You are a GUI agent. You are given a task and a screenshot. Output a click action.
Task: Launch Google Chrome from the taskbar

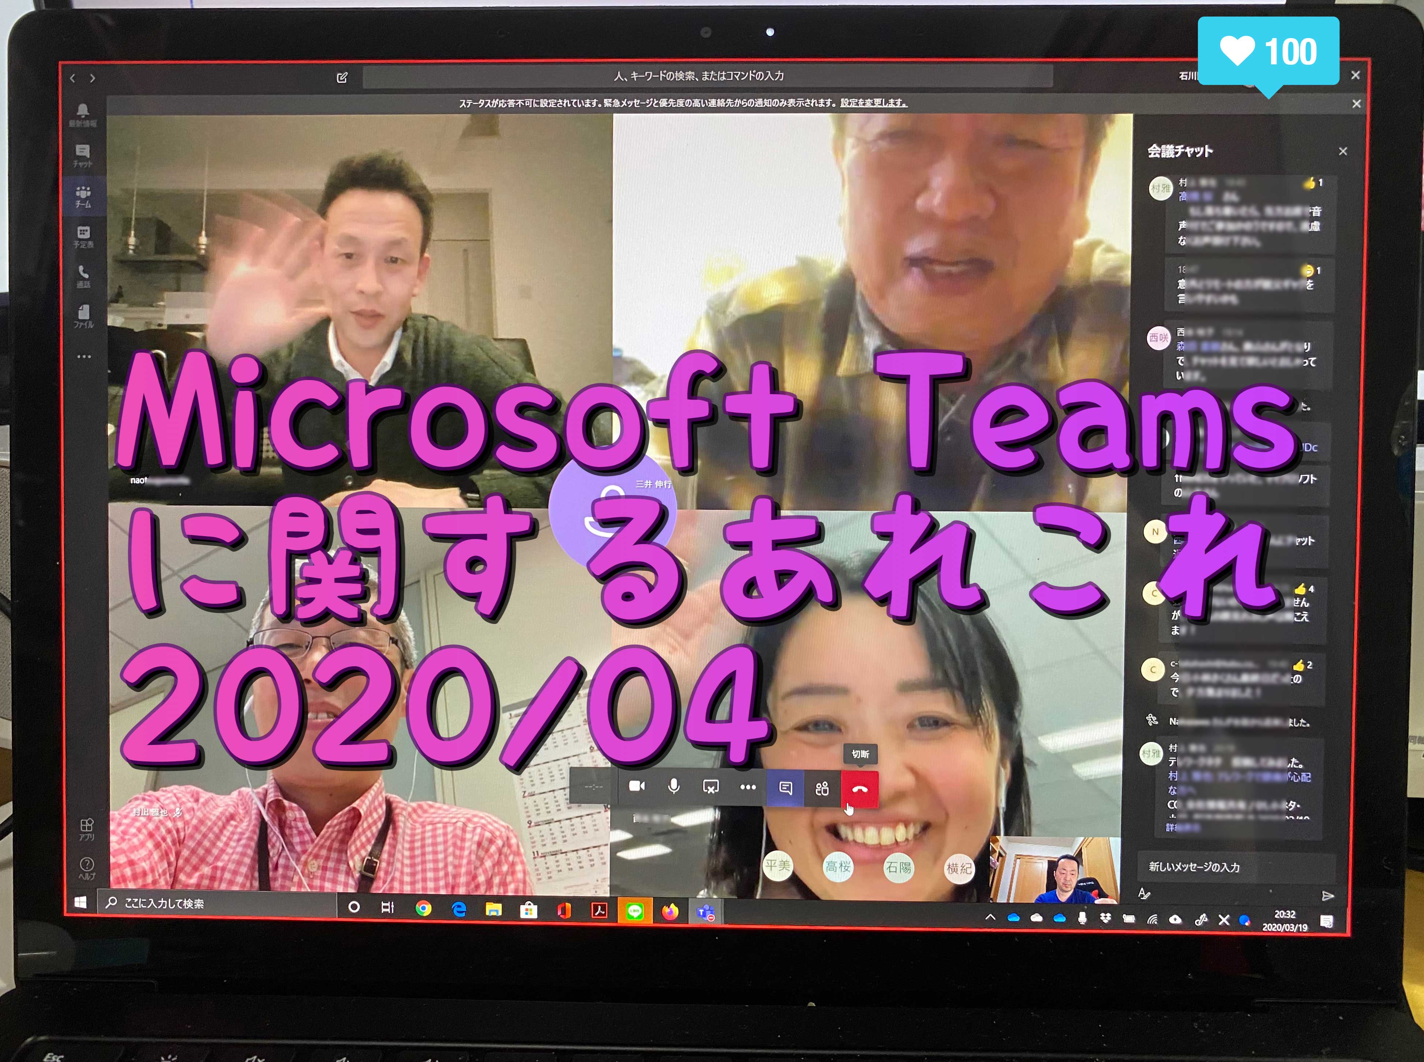point(423,908)
